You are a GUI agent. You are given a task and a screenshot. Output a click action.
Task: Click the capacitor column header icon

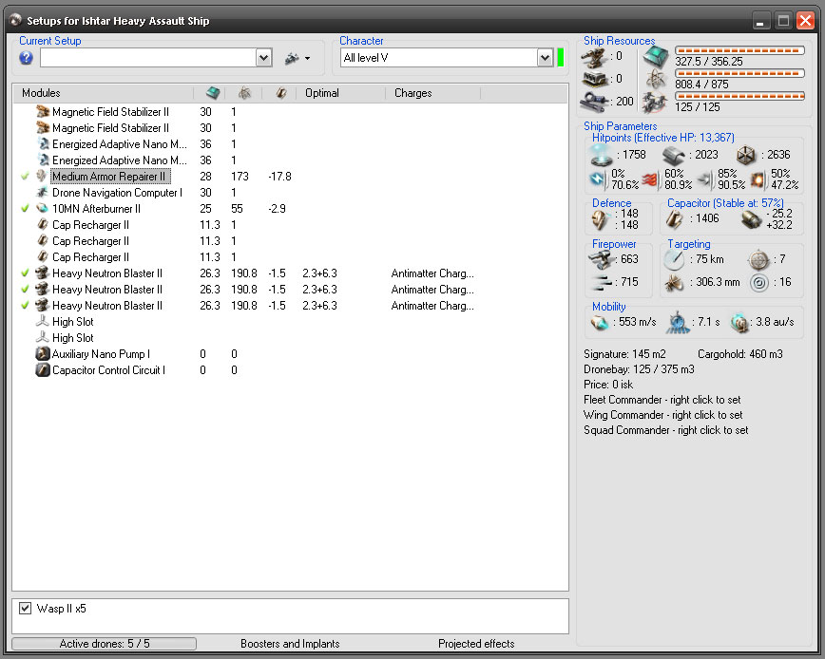point(281,93)
